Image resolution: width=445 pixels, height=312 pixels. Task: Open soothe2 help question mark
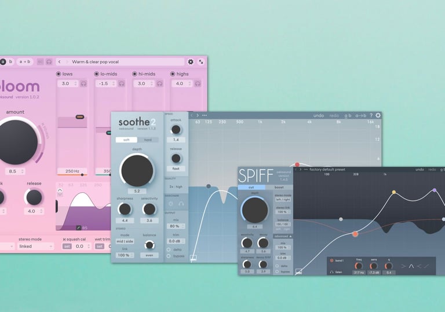371,115
